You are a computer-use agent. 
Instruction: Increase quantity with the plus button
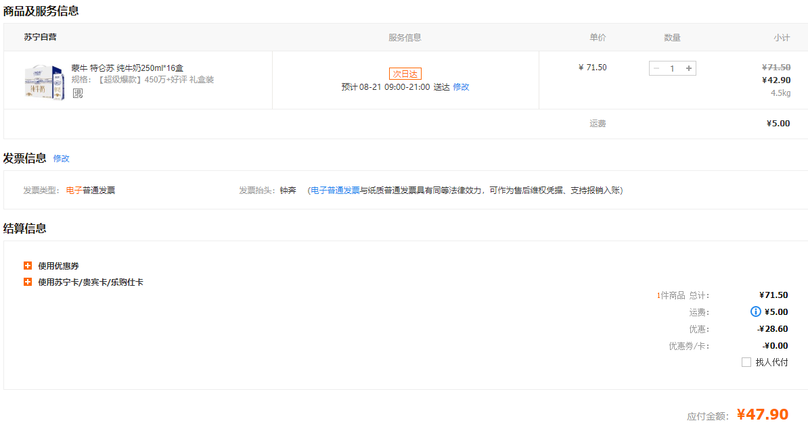(x=689, y=68)
